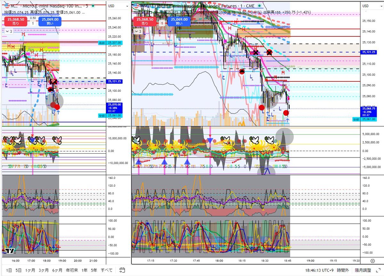Click the blue 買い buy button on left chart
Viewport: 384px width, 276px height.
click(50, 21)
